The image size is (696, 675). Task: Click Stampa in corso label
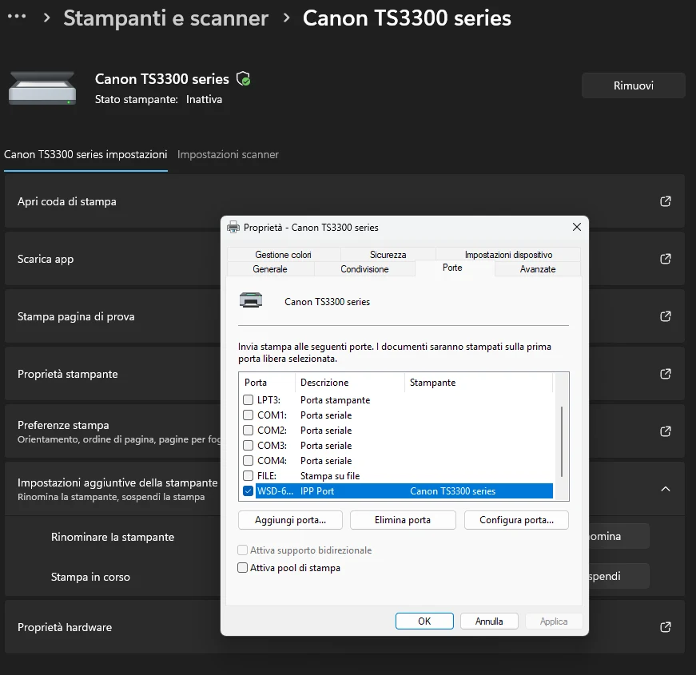[x=90, y=577]
